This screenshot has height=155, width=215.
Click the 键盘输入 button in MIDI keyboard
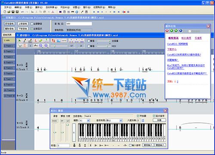coord(160,145)
